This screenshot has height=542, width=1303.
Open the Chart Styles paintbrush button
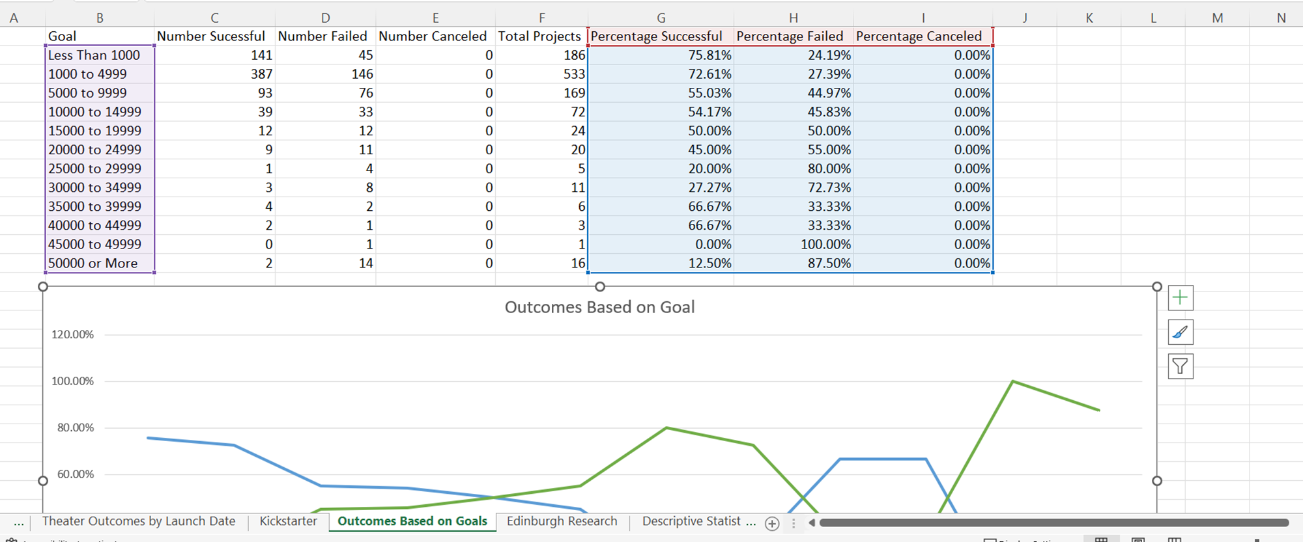[x=1181, y=332]
